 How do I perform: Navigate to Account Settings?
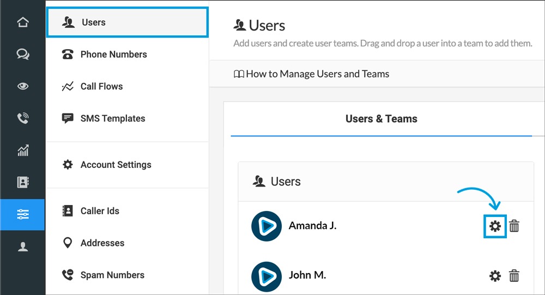point(116,165)
